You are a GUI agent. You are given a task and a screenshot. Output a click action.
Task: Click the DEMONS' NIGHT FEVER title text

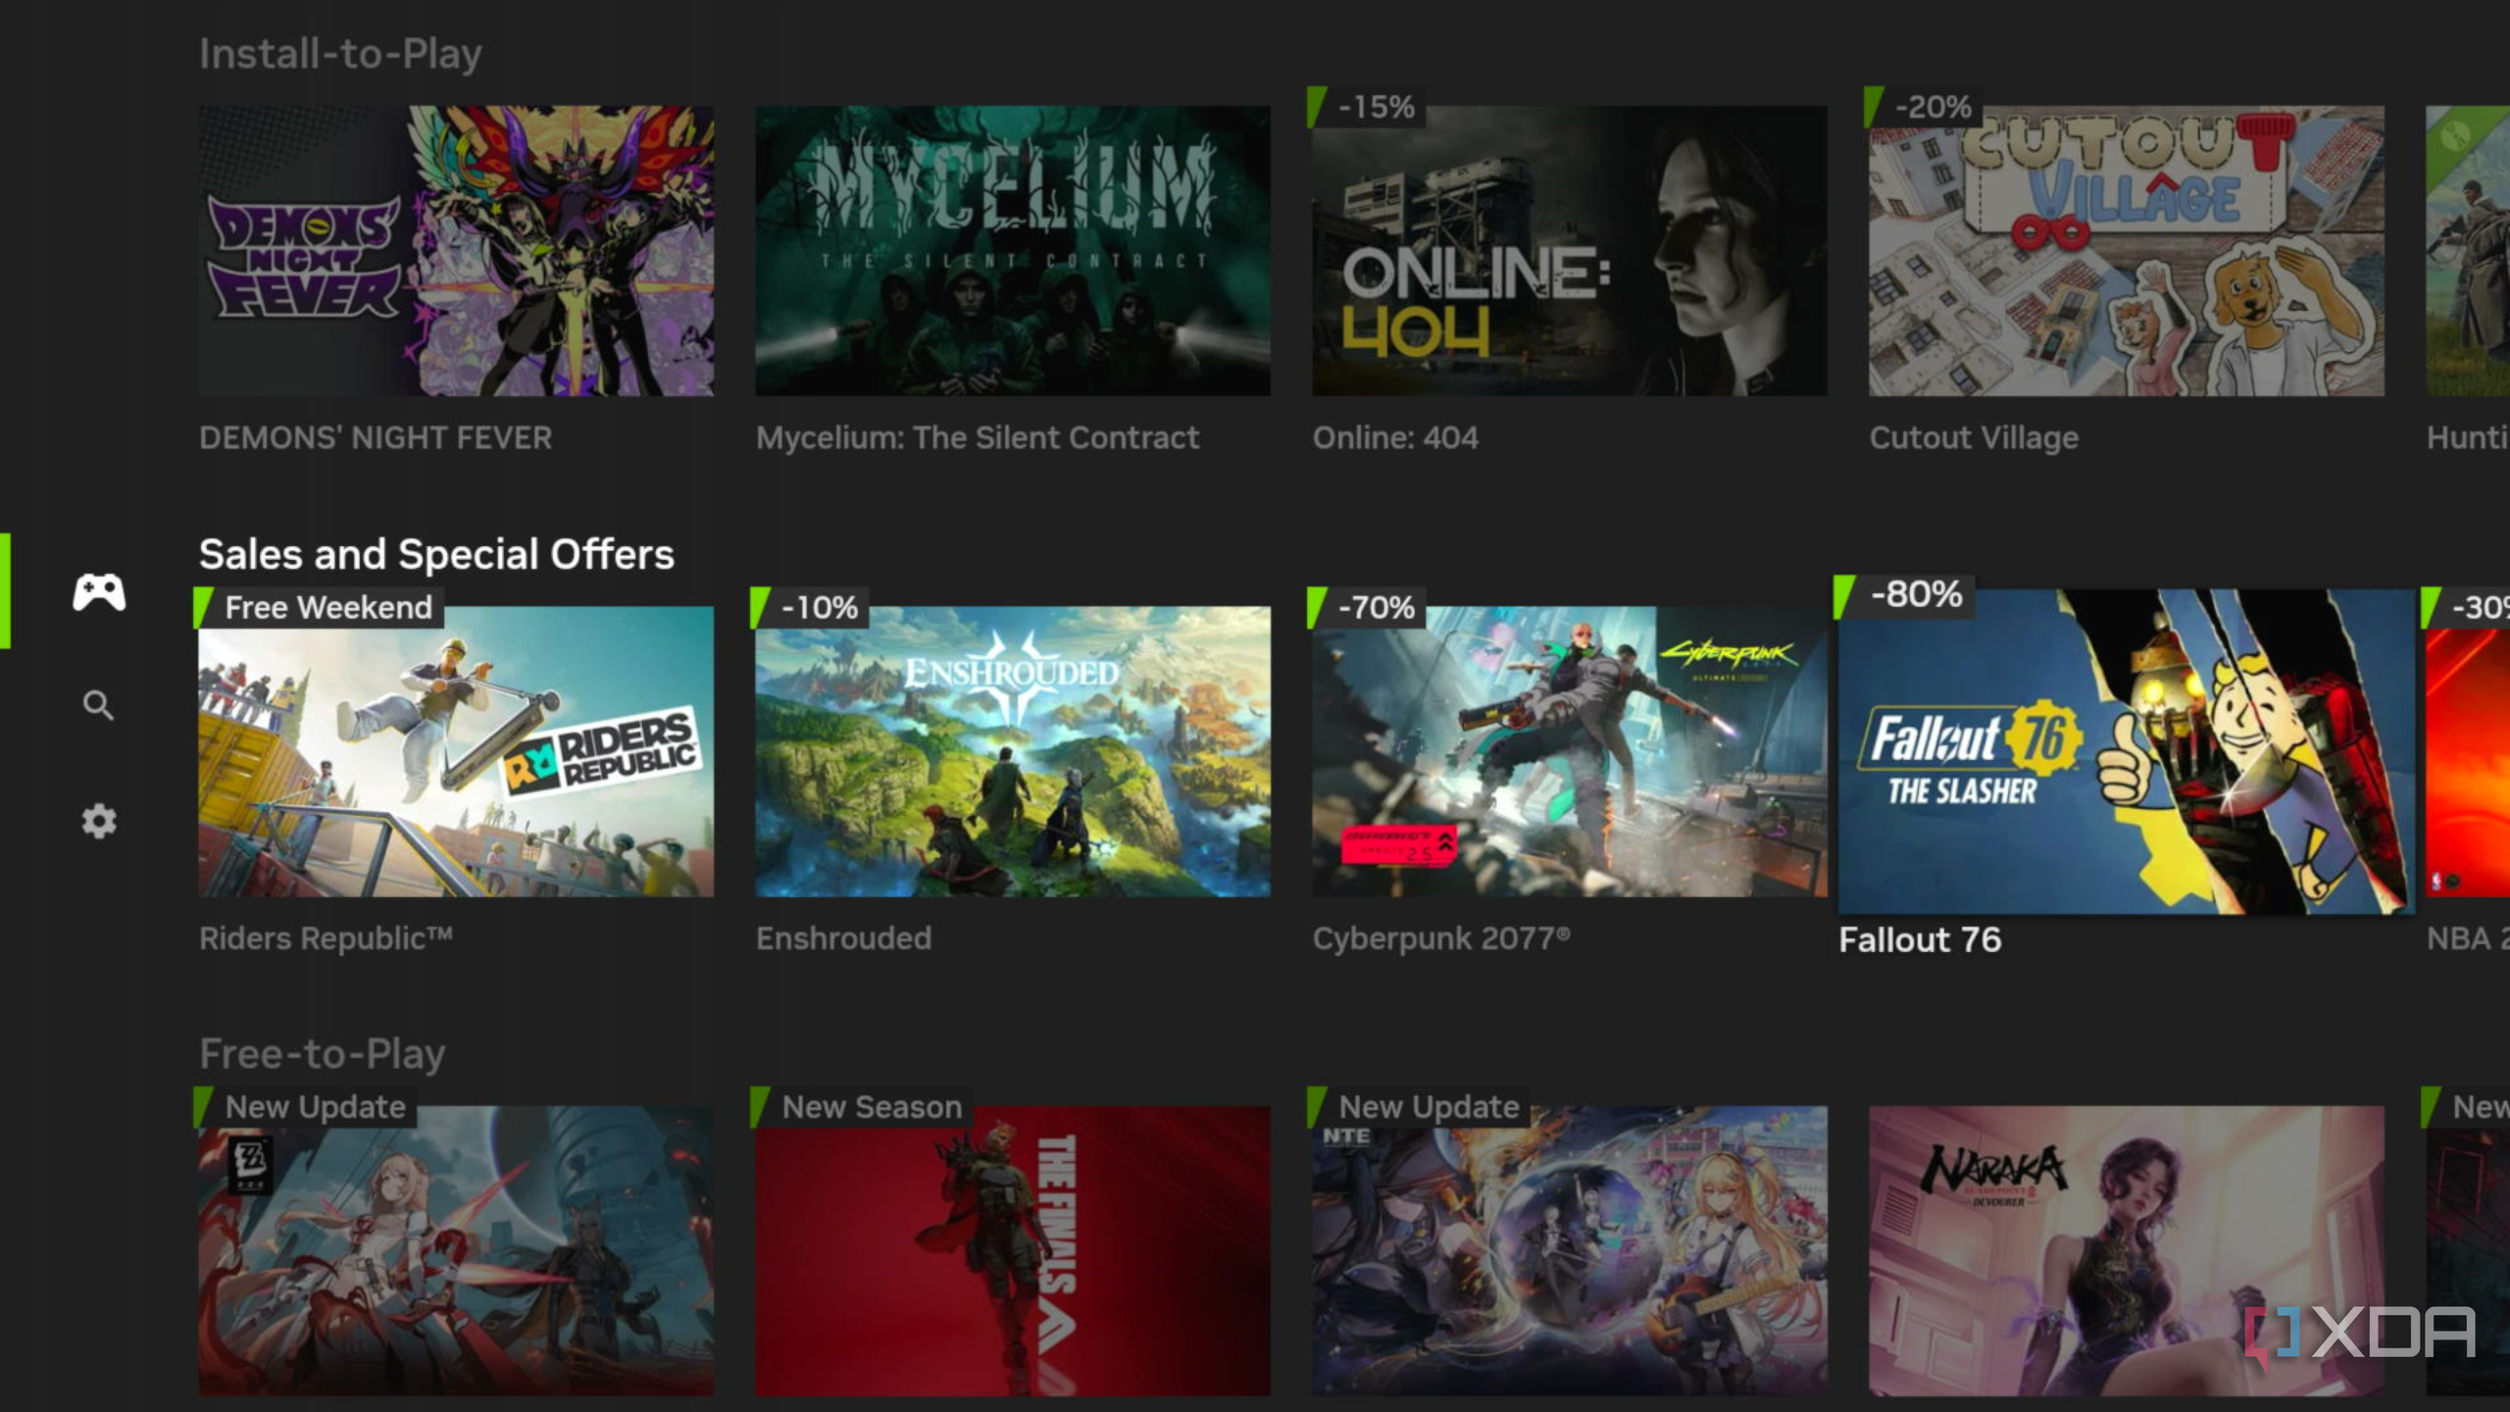pyautogui.click(x=376, y=437)
